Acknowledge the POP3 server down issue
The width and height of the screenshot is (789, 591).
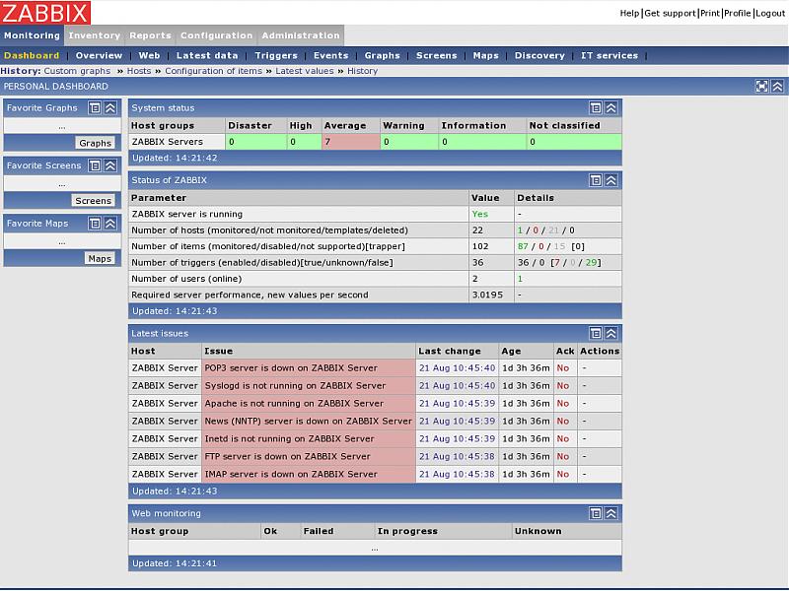tap(562, 368)
